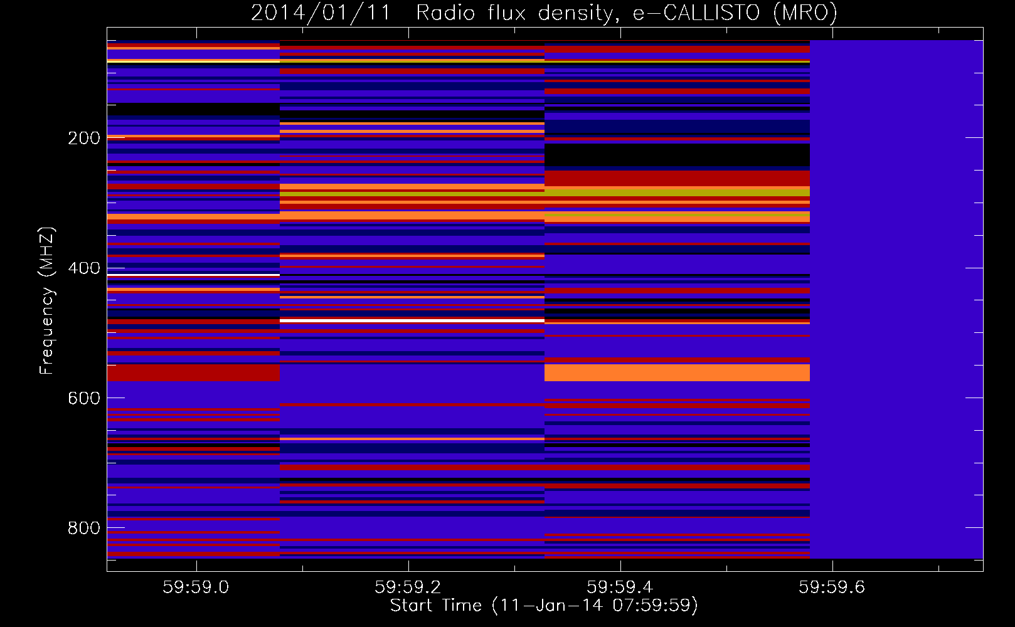The width and height of the screenshot is (1015, 627).
Task: Select the 400 frequency tick label
Action: pyautogui.click(x=84, y=268)
